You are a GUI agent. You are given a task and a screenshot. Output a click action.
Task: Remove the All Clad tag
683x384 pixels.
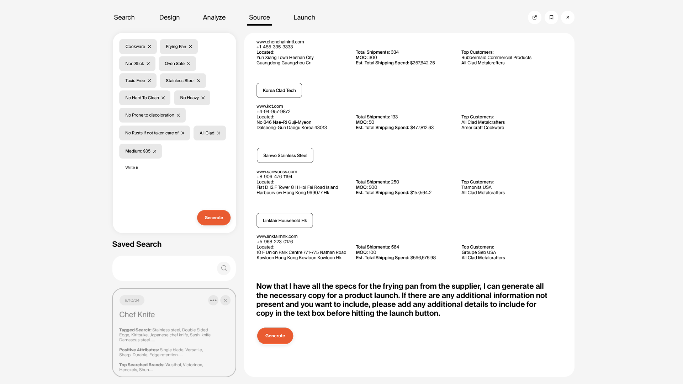(x=218, y=133)
